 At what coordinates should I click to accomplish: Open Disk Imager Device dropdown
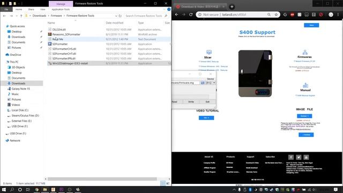tap(211, 83)
